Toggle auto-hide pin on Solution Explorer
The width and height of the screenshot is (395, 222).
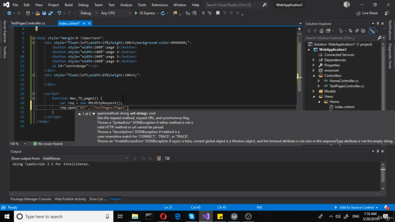378,23
